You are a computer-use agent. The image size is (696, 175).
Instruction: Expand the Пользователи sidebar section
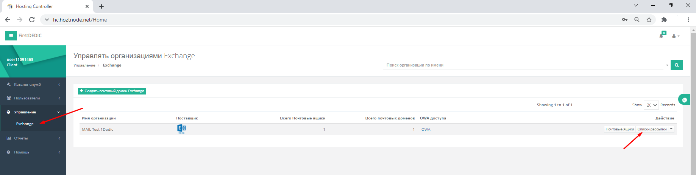click(33, 98)
